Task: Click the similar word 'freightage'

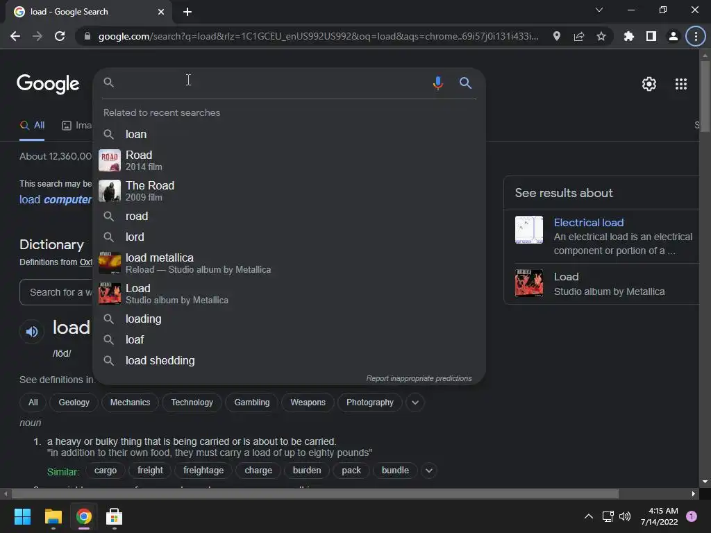Action: coord(203,471)
